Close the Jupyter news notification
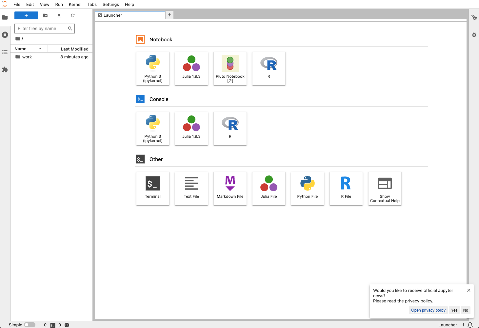 tap(469, 290)
